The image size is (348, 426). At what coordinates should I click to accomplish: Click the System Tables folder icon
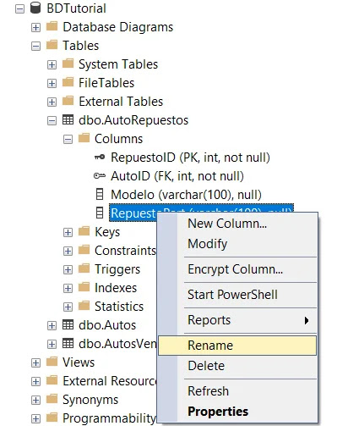tap(68, 64)
